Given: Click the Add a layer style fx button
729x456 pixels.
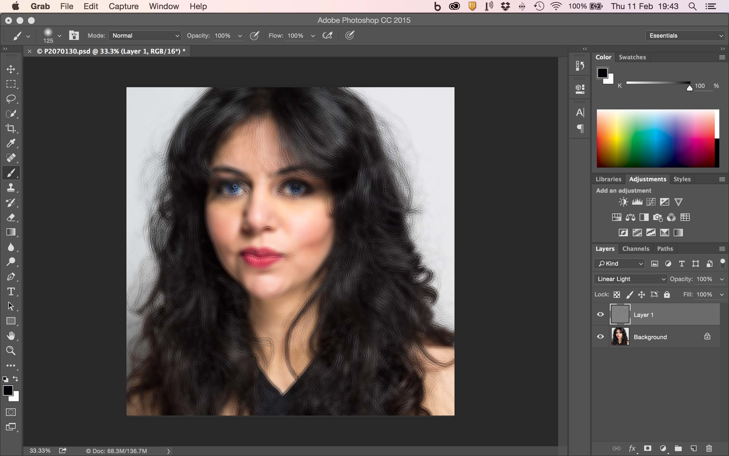Looking at the screenshot, I should pos(632,449).
